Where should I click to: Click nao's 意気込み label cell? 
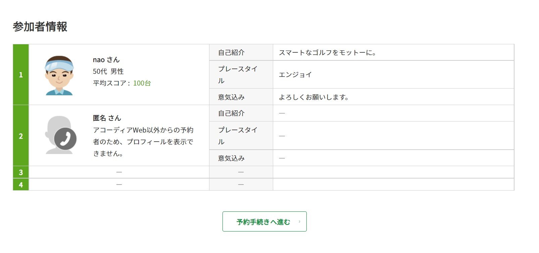[x=231, y=97]
